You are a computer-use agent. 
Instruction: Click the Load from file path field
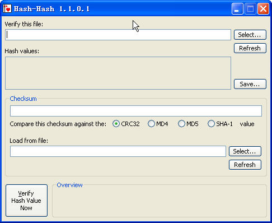(x=118, y=151)
